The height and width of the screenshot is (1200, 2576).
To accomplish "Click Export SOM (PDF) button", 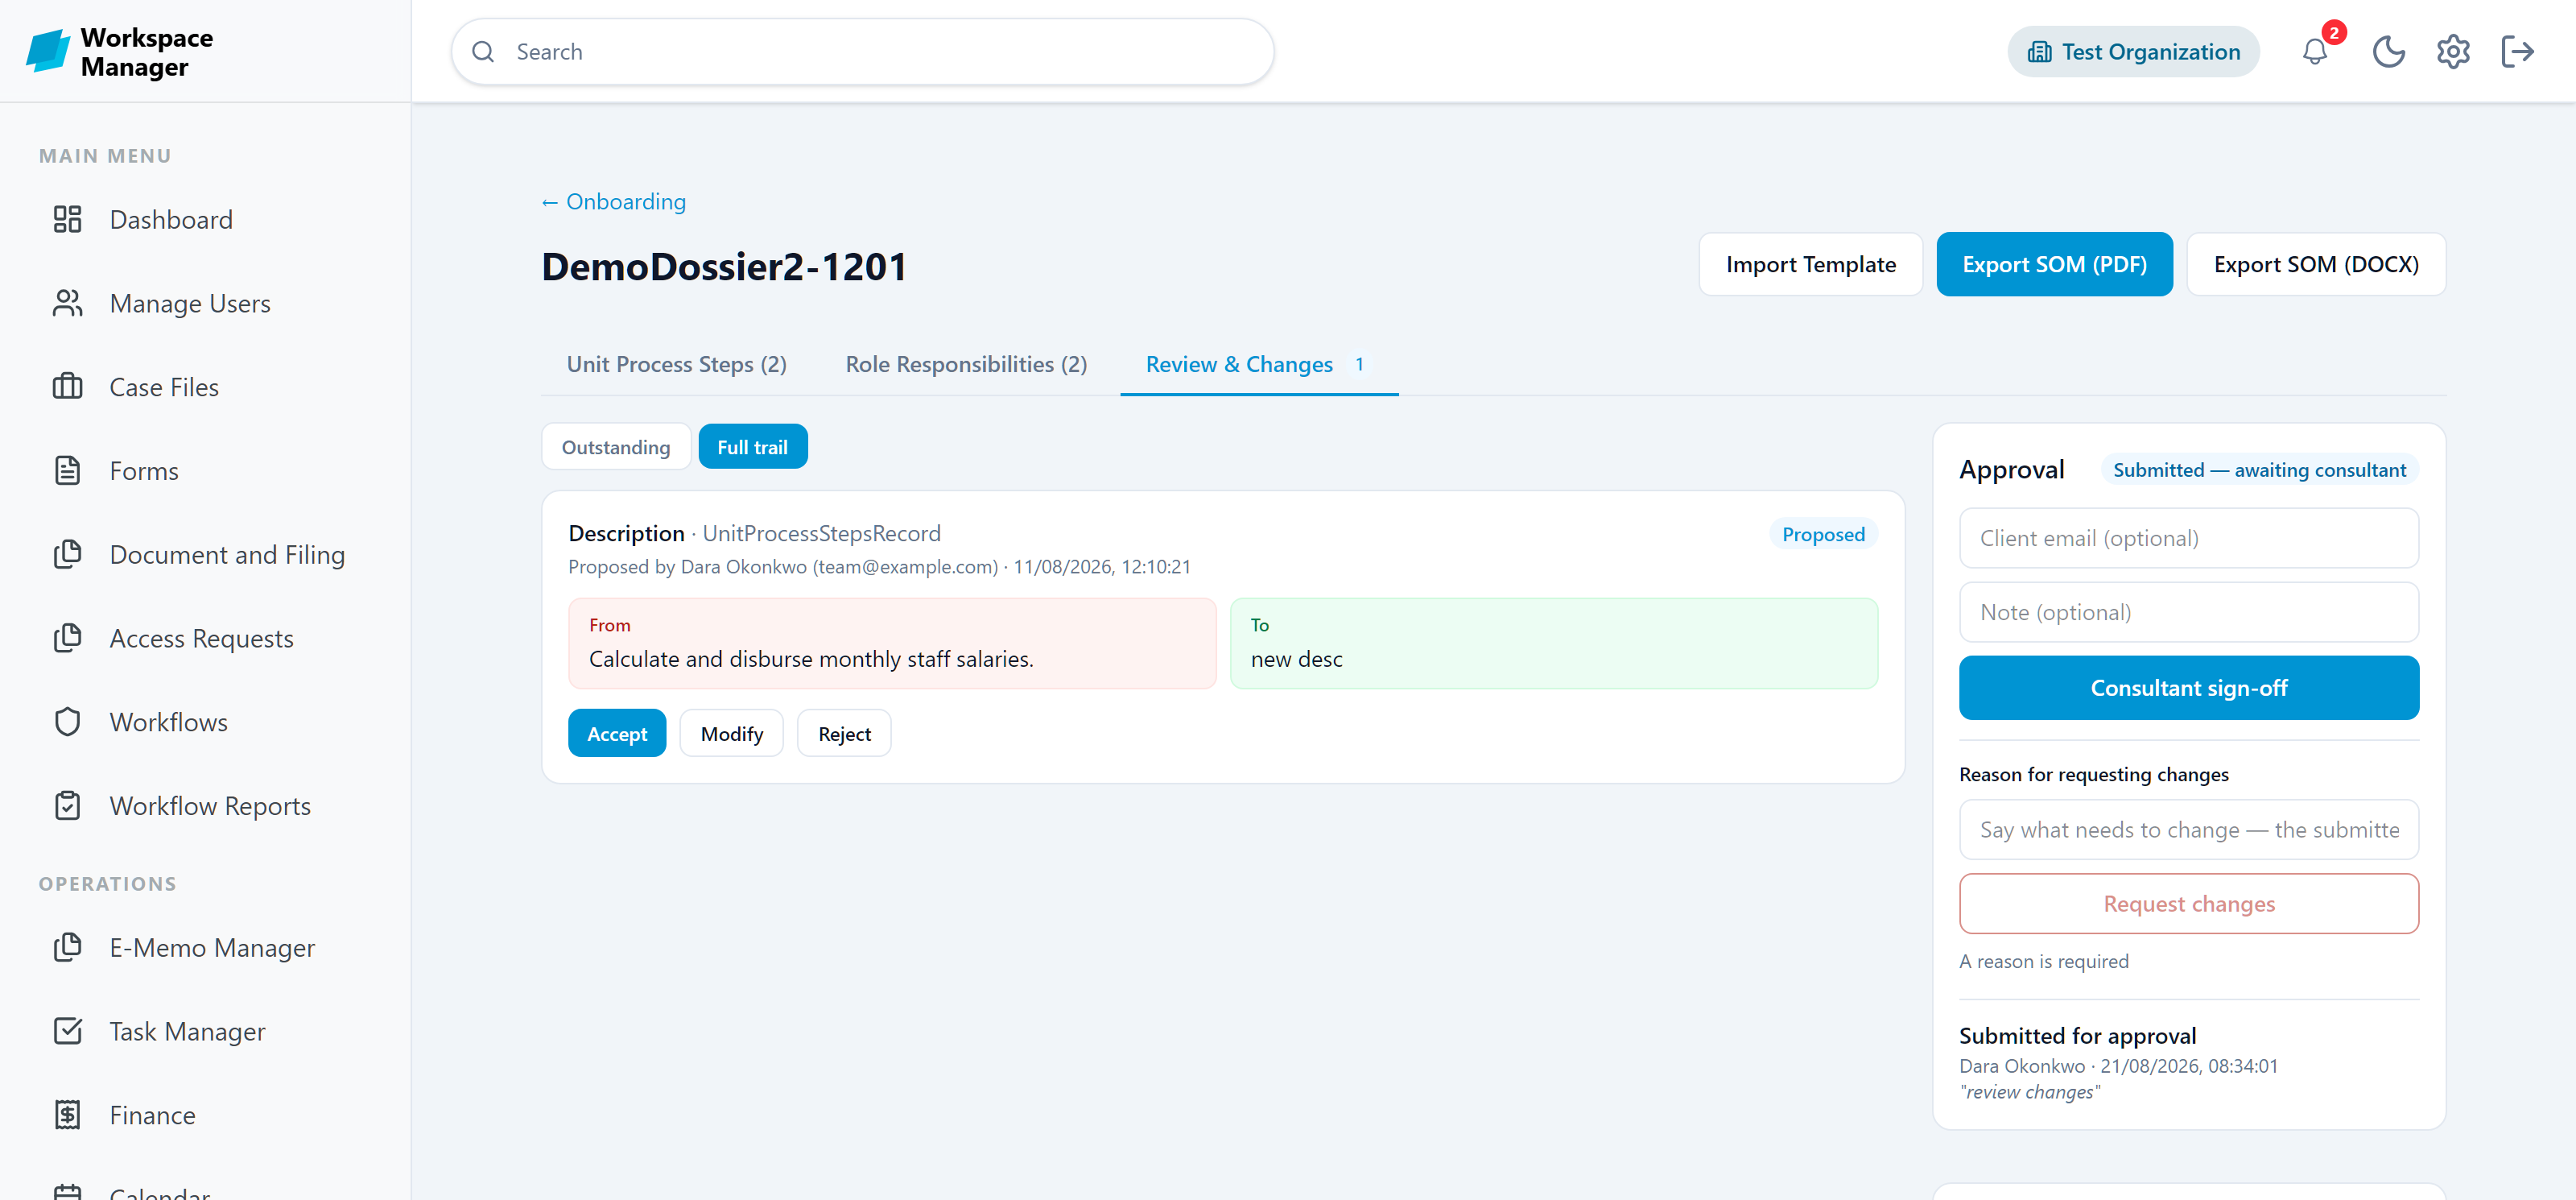I will (x=2054, y=264).
